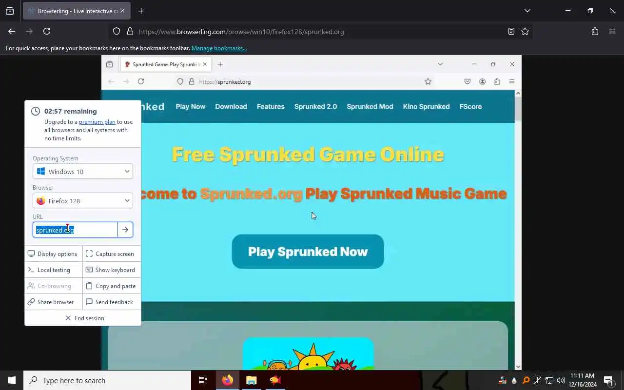Click the outer browser URL address field

(x=320, y=32)
